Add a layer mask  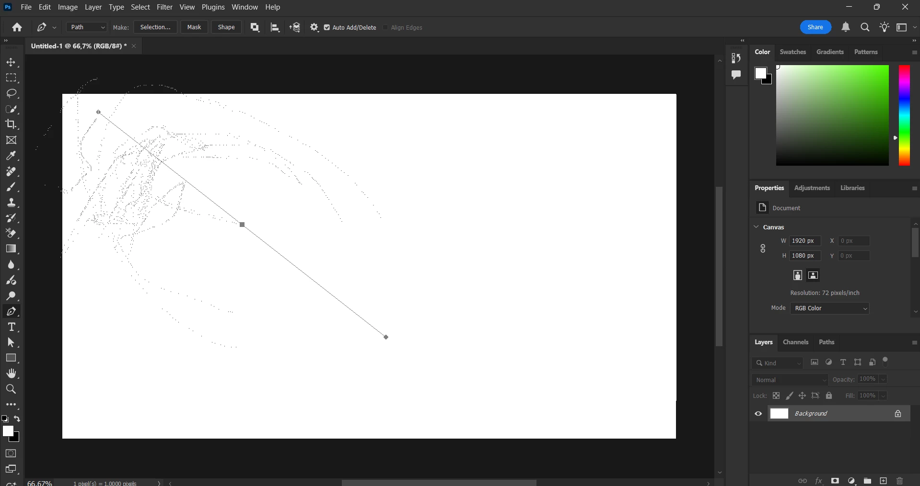[x=835, y=481]
